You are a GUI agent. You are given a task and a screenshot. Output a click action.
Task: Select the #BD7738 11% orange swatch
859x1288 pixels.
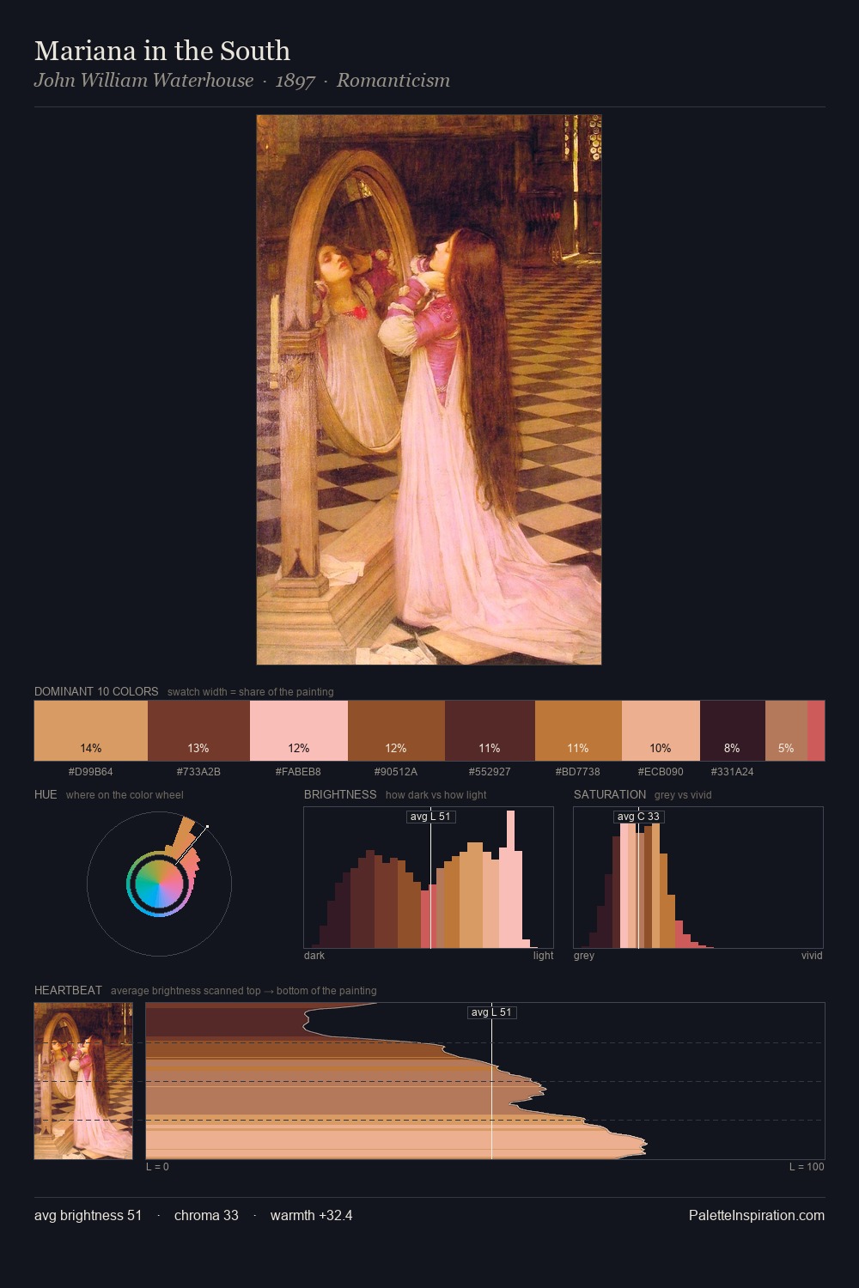click(x=578, y=731)
